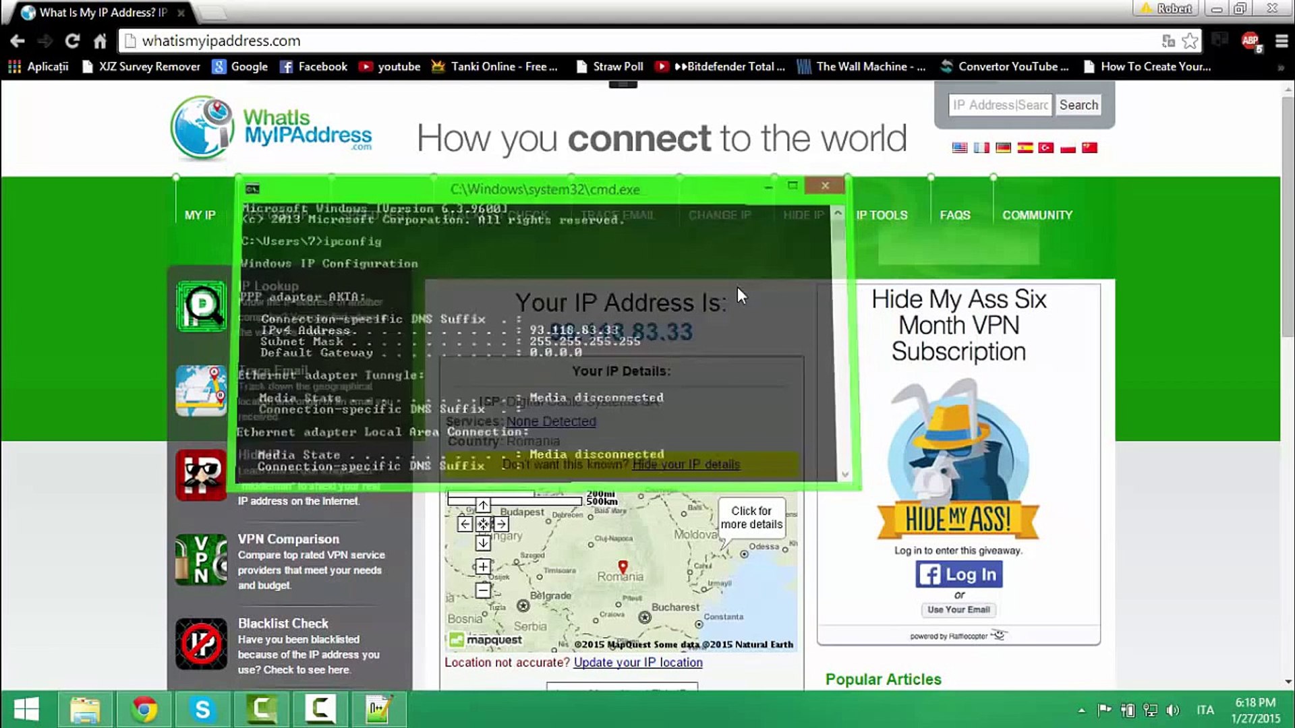Open the IP TOOLS menu

click(882, 215)
